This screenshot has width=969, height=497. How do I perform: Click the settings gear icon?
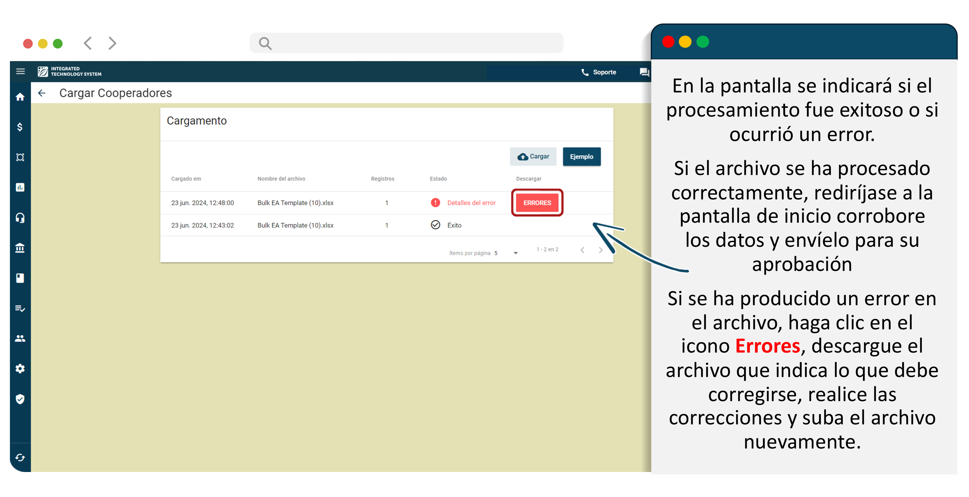pyautogui.click(x=20, y=369)
